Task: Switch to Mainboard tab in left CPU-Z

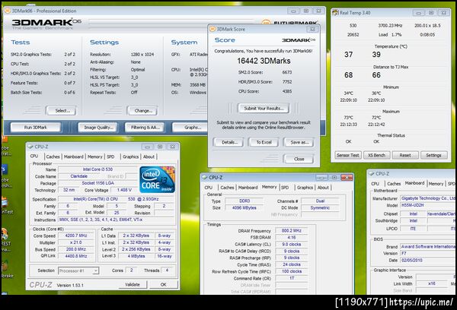Action: 73,157
